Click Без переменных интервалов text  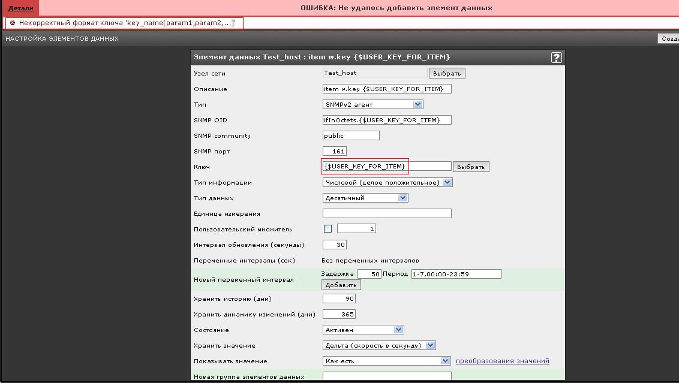point(370,261)
